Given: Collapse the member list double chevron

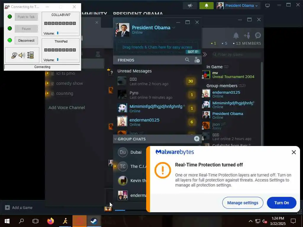Looking at the screenshot, I should (x=205, y=55).
